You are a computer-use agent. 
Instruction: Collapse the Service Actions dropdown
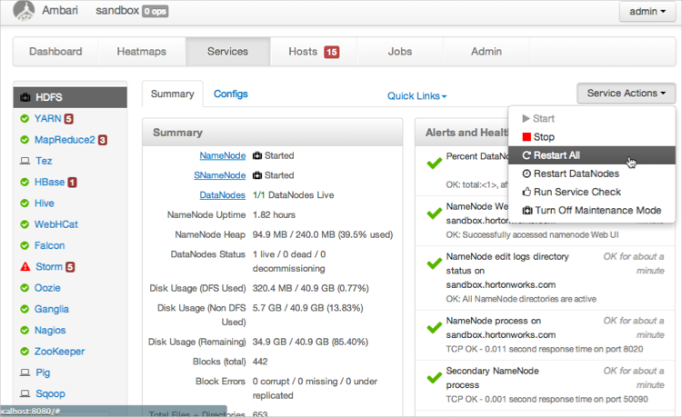[626, 93]
